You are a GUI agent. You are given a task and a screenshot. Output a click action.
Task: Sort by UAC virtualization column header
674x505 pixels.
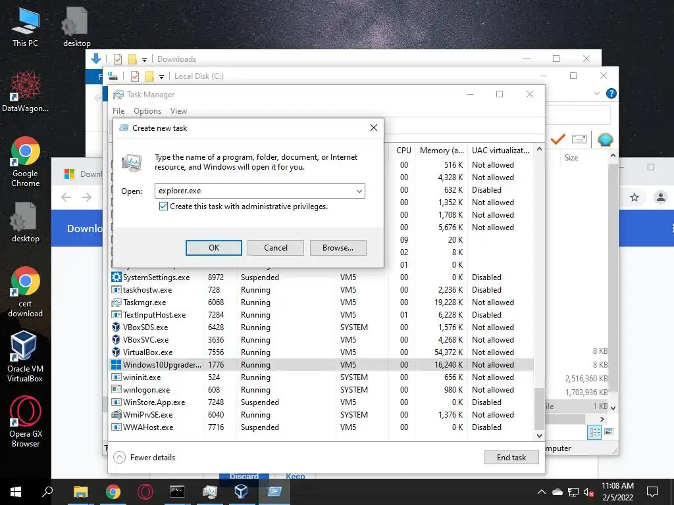pos(500,151)
